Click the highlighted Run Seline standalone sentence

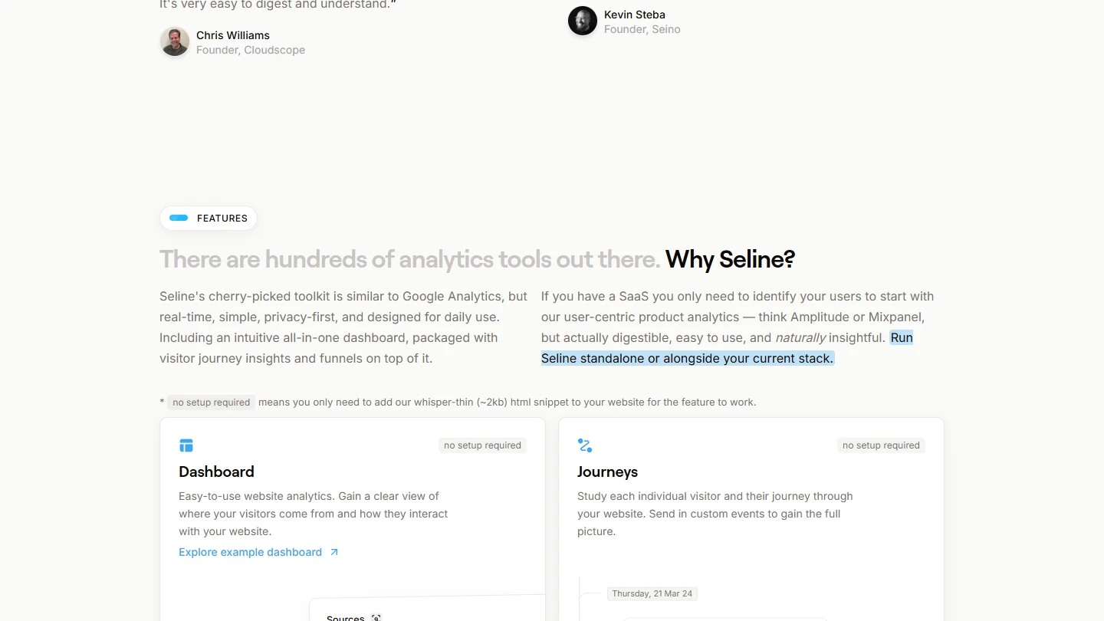pyautogui.click(x=687, y=358)
